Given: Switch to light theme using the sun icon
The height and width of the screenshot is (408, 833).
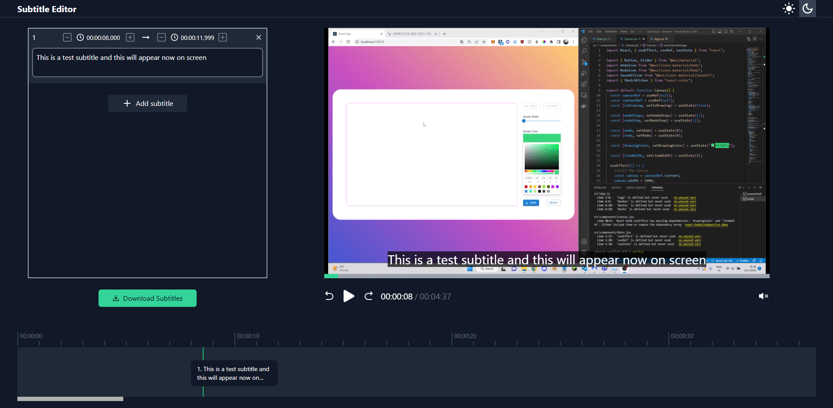Looking at the screenshot, I should pos(788,8).
